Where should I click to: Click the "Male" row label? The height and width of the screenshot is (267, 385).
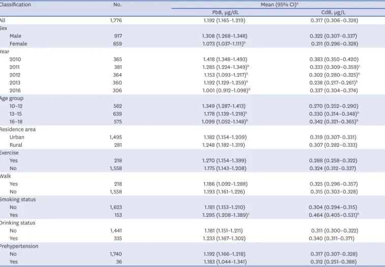[15, 36]
